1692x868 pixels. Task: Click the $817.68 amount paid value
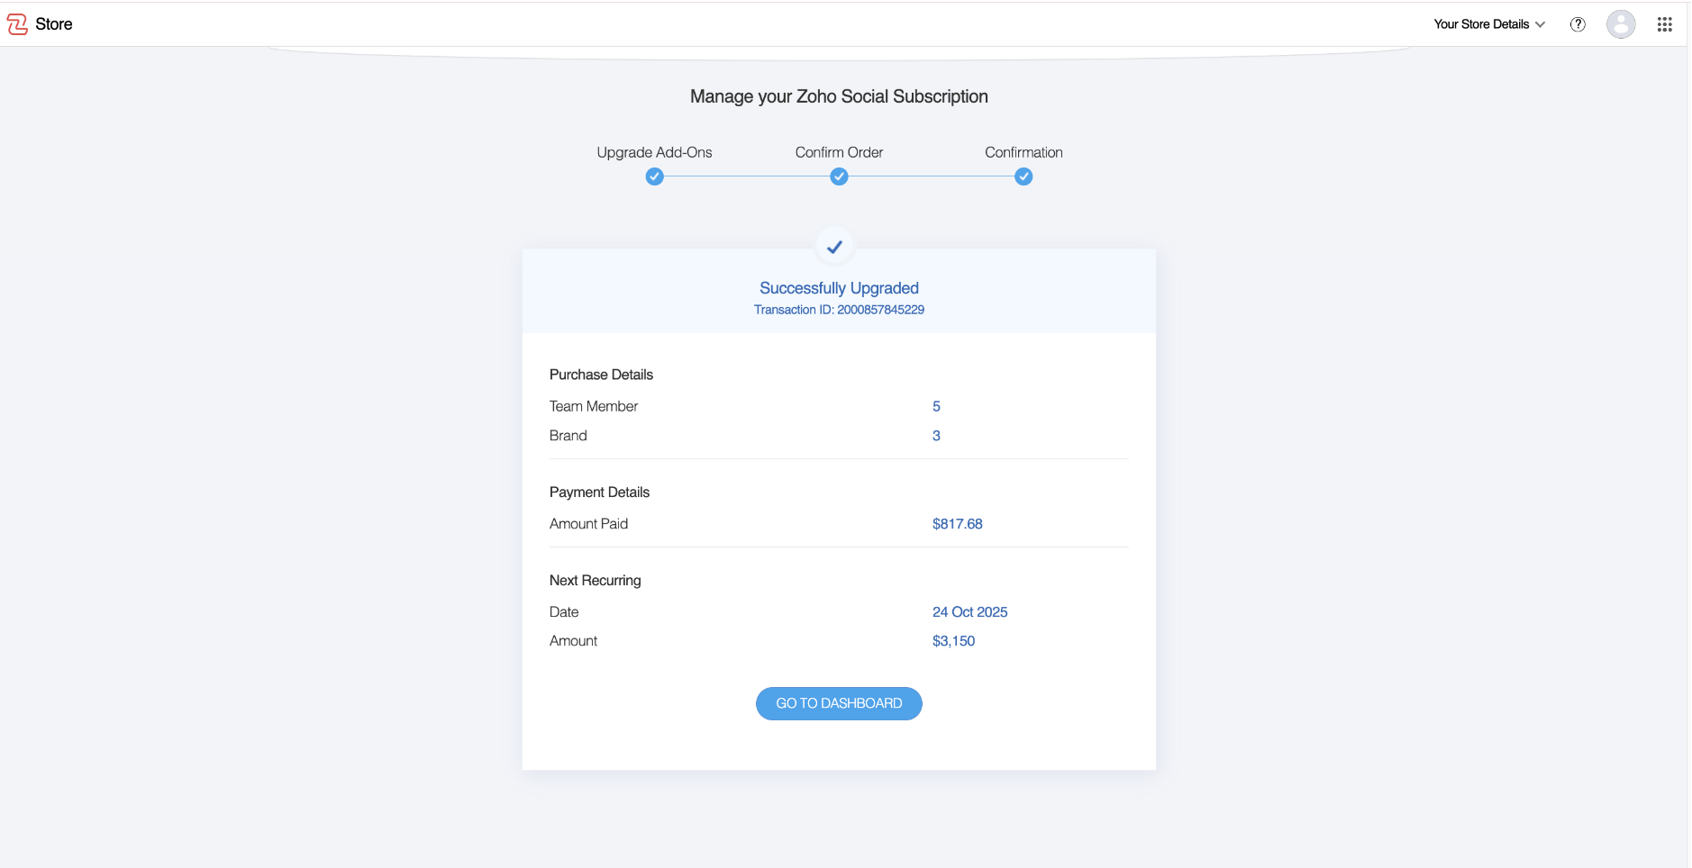[957, 524]
